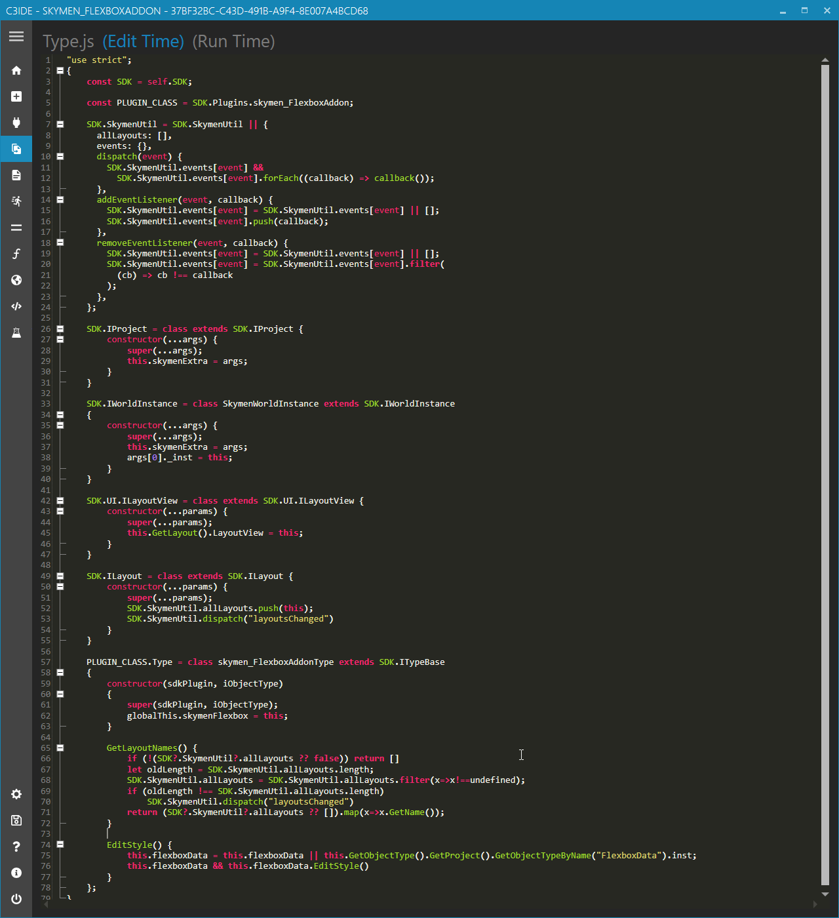839x918 pixels.
Task: Click the add new file icon
Action: (x=16, y=96)
